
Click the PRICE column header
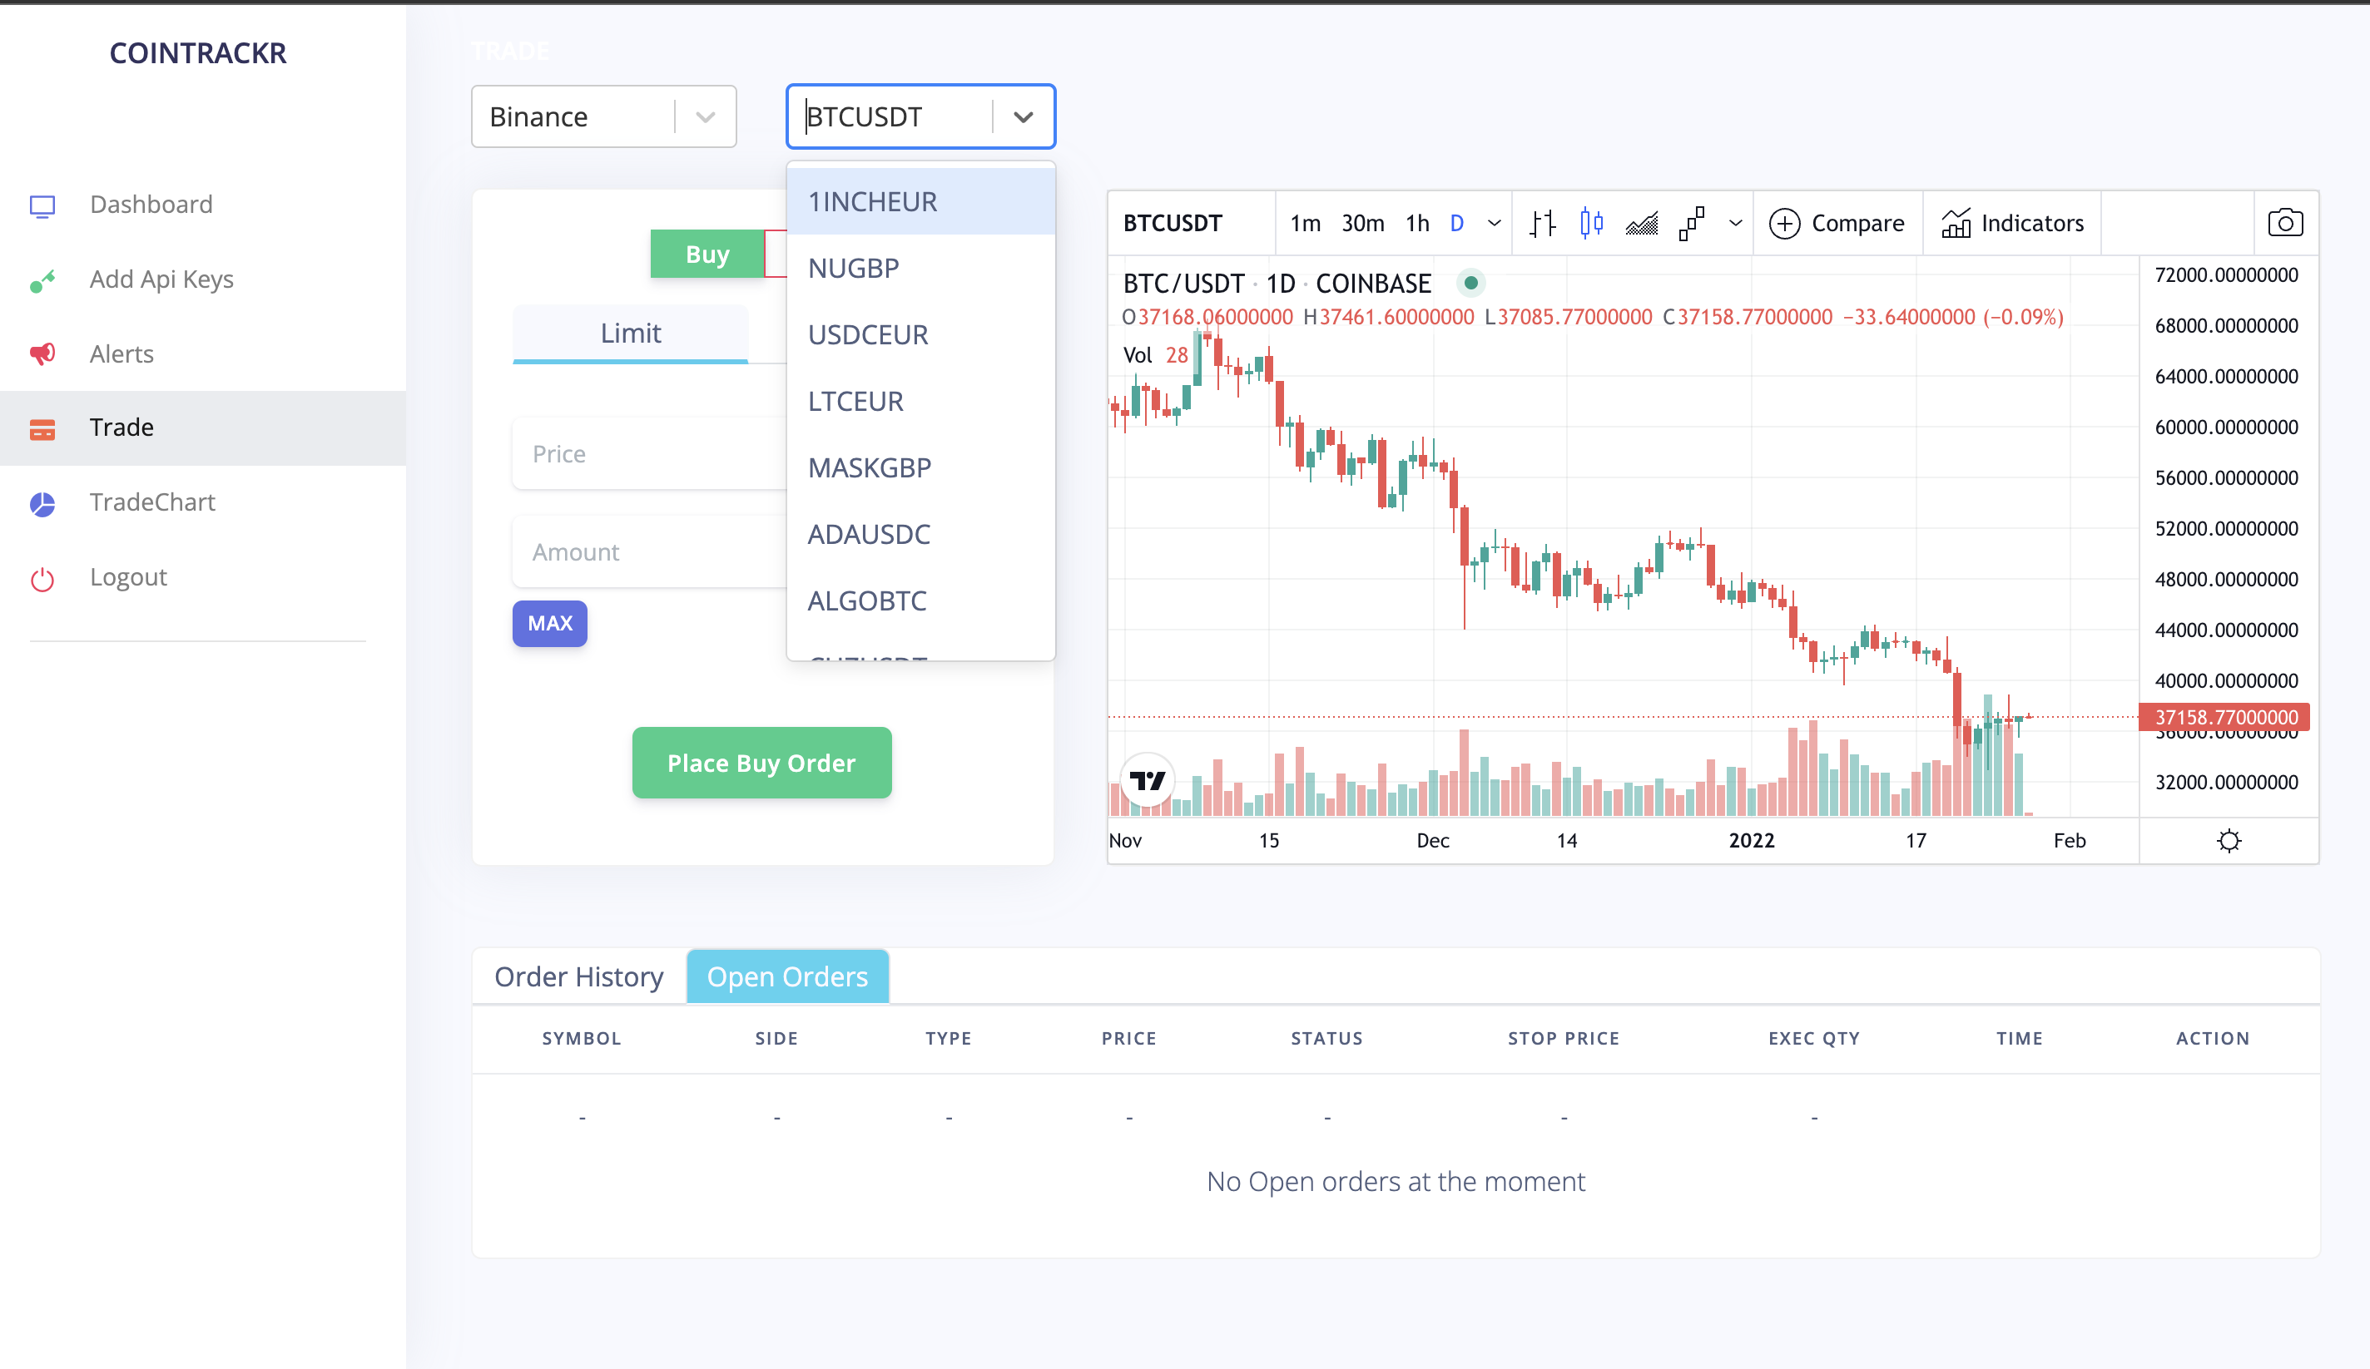pos(1128,1038)
